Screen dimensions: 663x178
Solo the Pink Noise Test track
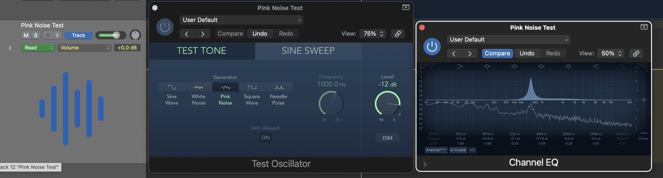tap(36, 35)
